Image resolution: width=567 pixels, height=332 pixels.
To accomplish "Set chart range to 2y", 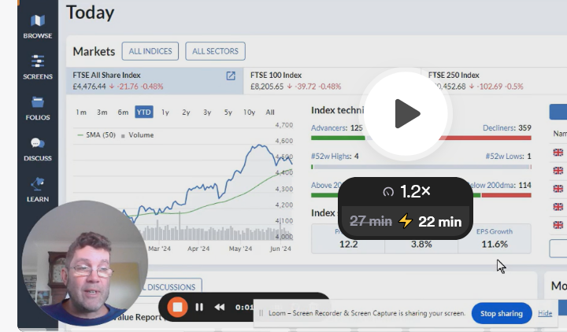I will pos(186,112).
